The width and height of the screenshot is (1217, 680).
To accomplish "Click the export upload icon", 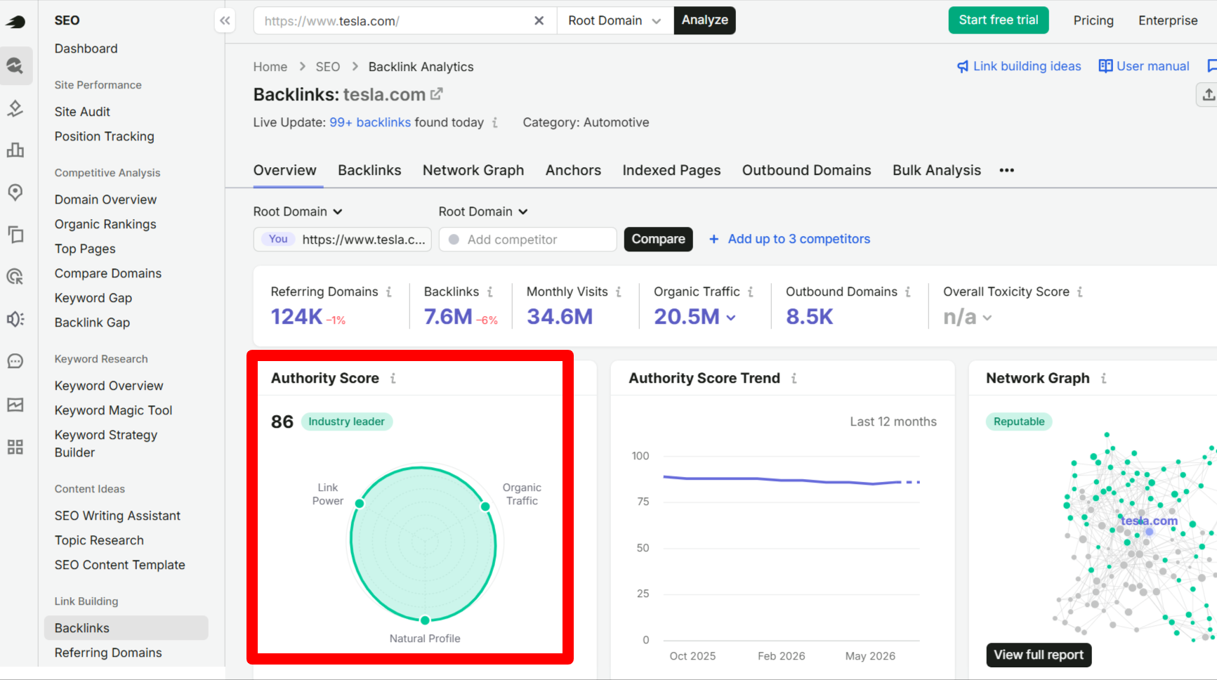I will coord(1208,94).
